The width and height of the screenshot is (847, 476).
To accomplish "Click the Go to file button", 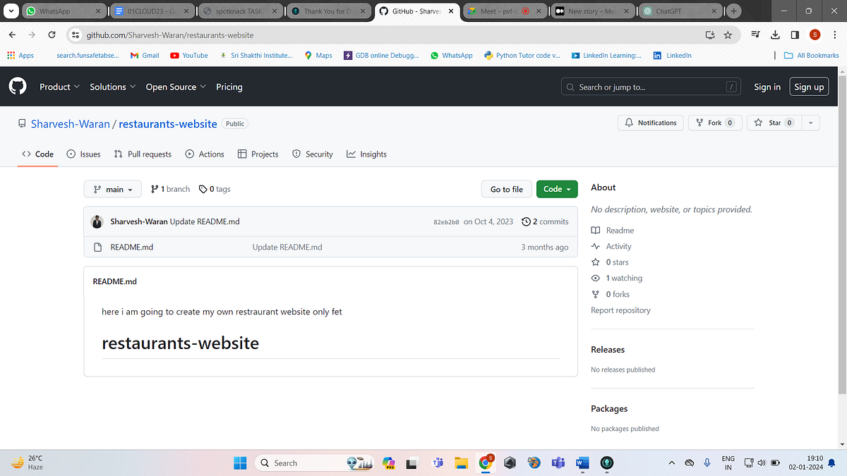I will click(x=506, y=188).
